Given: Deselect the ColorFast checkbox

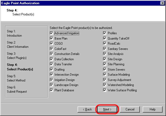Looking at the screenshot, I should click(51, 49).
